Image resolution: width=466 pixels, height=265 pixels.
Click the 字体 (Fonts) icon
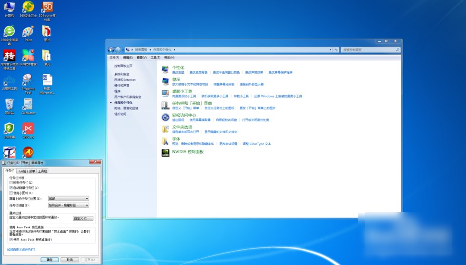tap(165, 141)
